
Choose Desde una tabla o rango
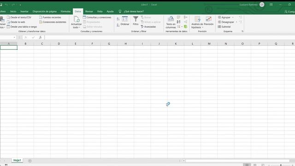click(22, 27)
